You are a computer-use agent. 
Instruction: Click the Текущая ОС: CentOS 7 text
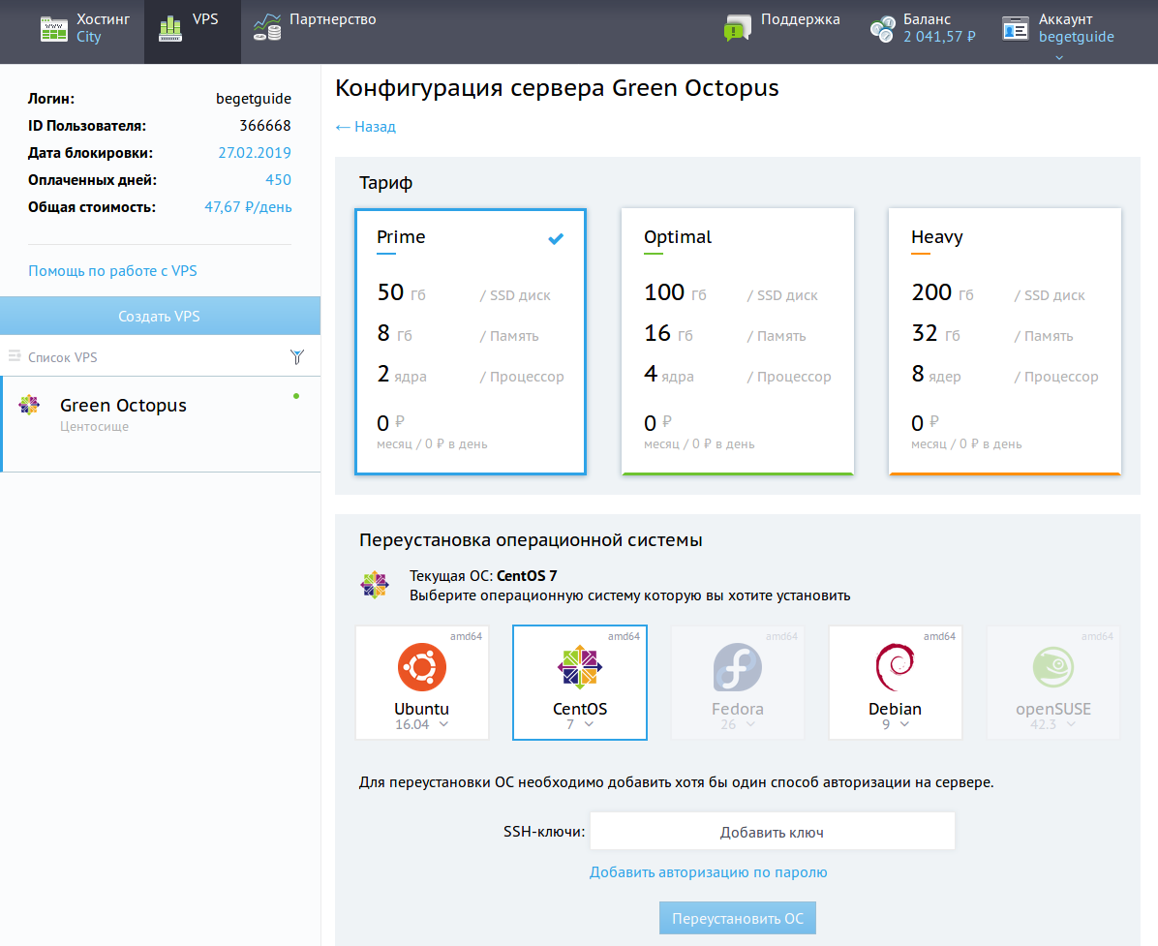pyautogui.click(x=483, y=575)
